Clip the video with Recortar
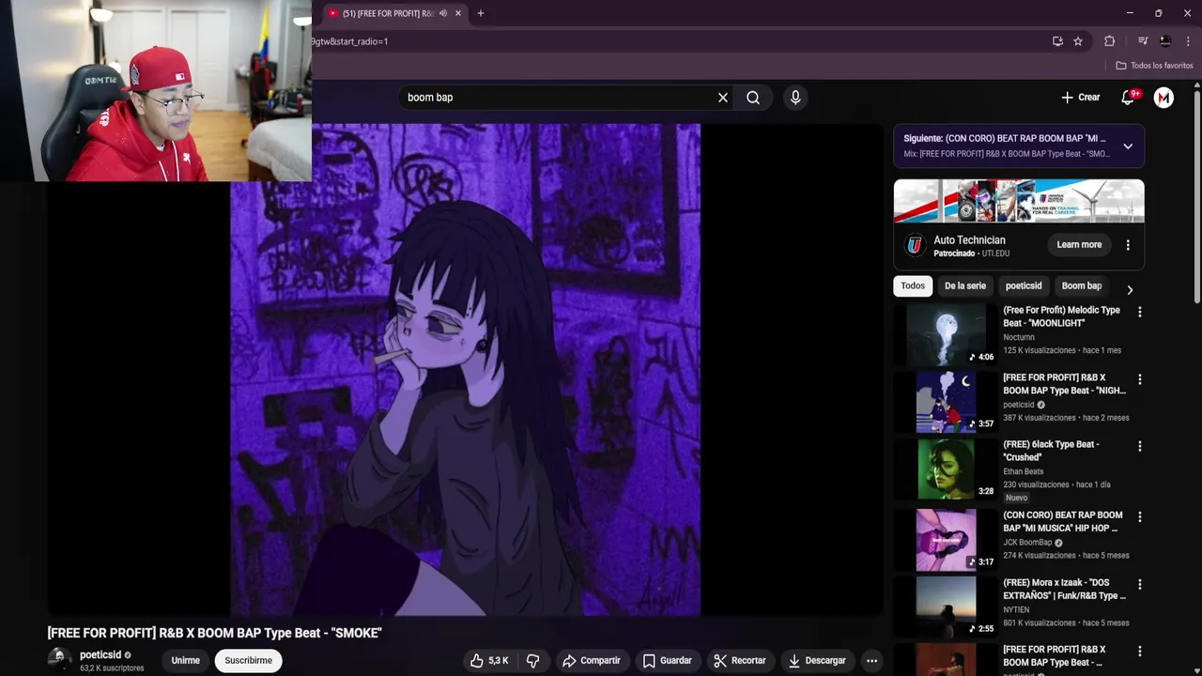This screenshot has height=676, width=1202. 739,661
